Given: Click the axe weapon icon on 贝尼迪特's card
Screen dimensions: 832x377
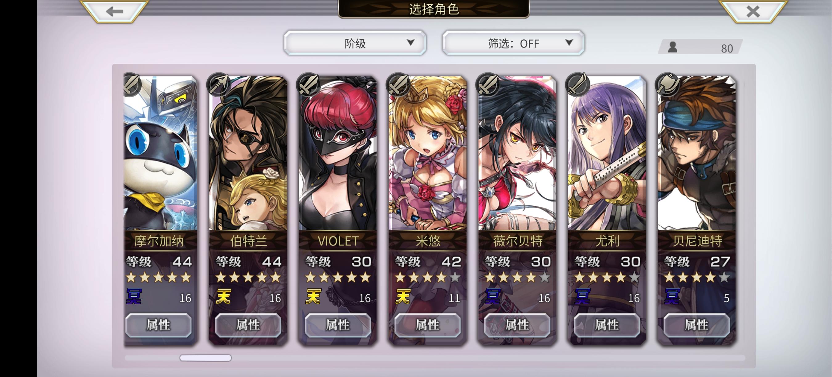Looking at the screenshot, I should coord(667,84).
